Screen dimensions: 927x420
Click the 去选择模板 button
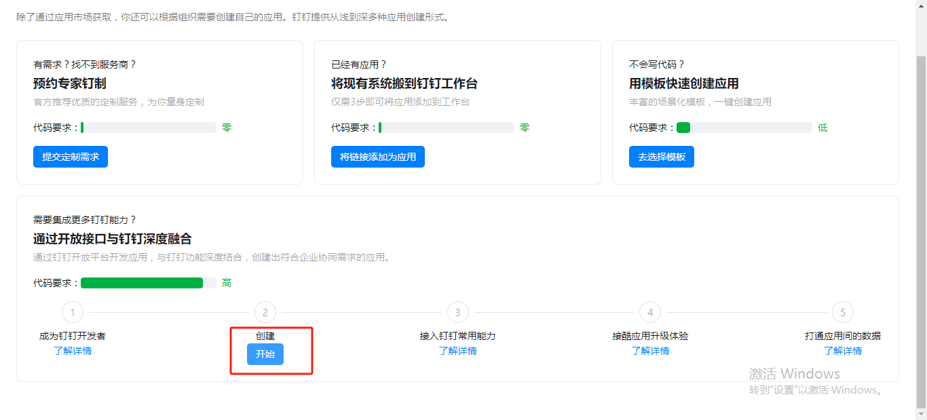pos(662,157)
